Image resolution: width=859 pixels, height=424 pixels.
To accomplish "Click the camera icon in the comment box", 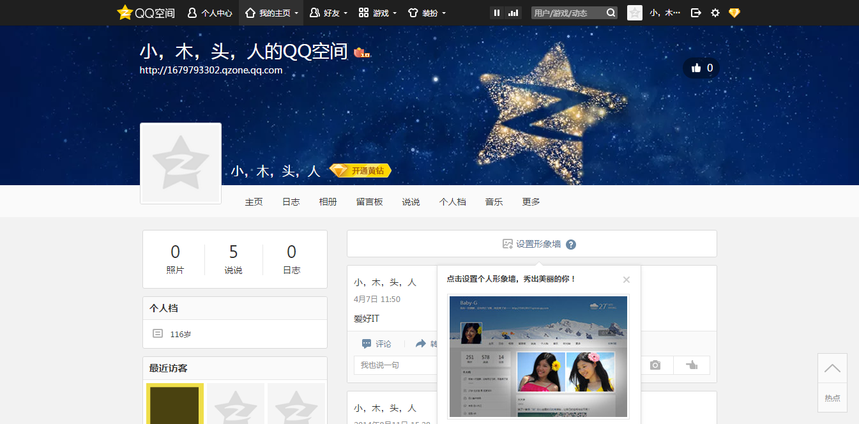I will point(655,365).
